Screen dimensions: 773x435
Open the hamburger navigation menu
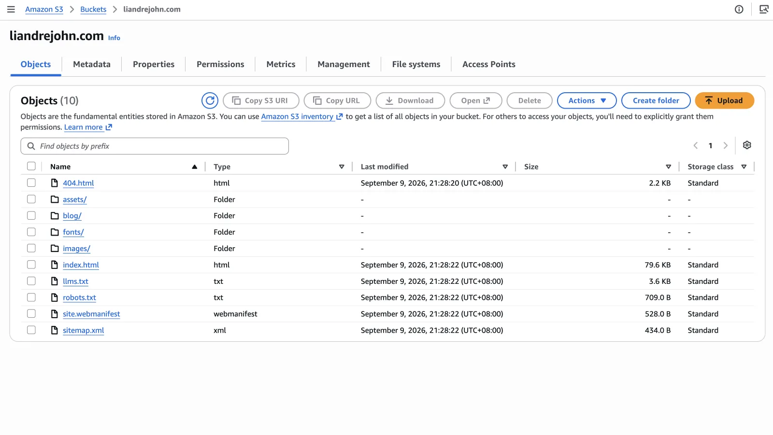pyautogui.click(x=11, y=9)
